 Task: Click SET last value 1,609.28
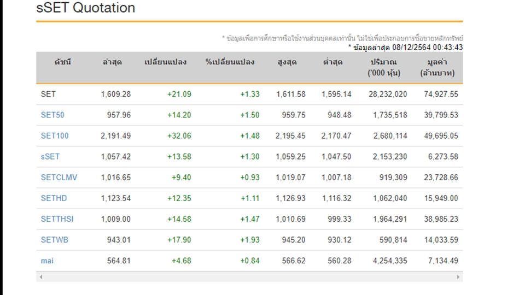tap(116, 95)
